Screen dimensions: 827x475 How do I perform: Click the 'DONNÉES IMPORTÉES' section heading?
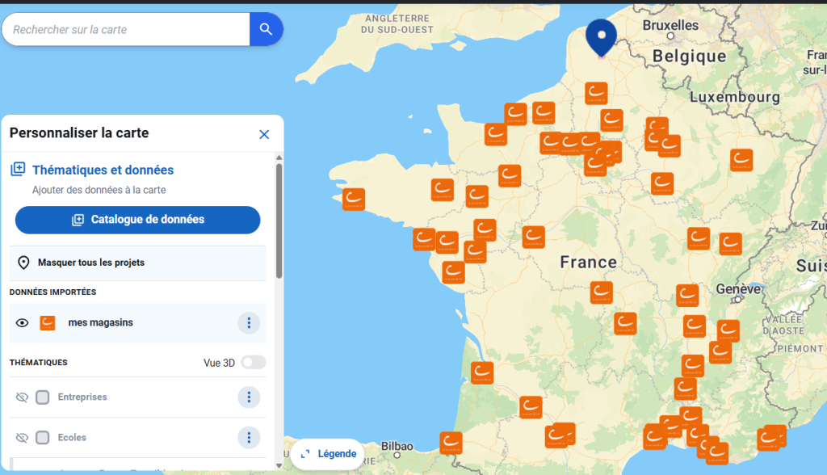(52, 292)
